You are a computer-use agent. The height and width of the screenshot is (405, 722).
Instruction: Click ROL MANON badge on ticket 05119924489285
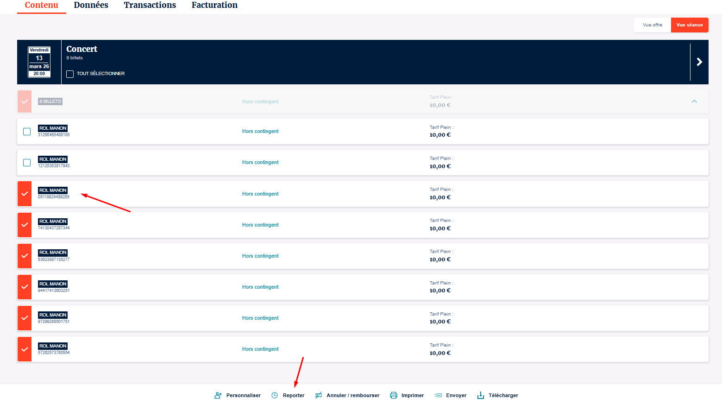pos(53,190)
